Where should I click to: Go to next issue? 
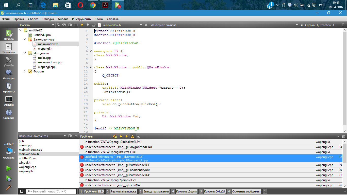coord(126,136)
